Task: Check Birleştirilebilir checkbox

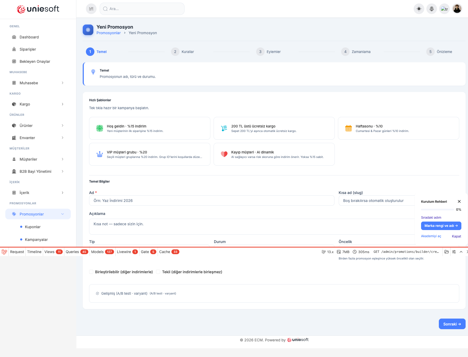Action: click(x=91, y=272)
